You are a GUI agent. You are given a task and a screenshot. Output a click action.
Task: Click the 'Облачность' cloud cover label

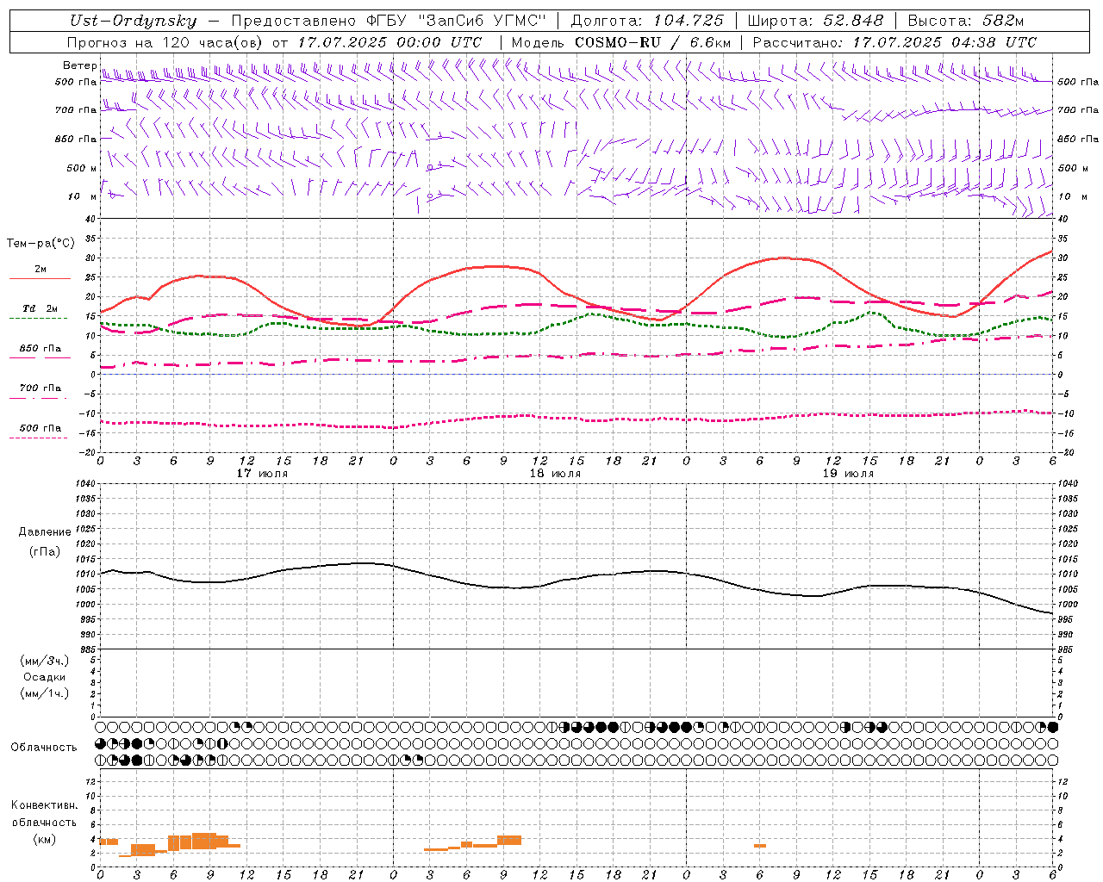[43, 748]
